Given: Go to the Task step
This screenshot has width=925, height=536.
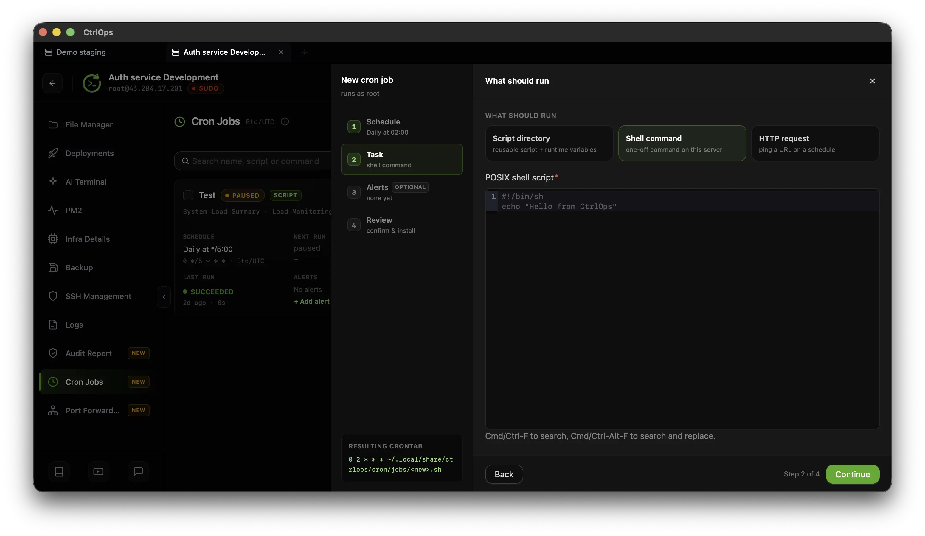Looking at the screenshot, I should point(402,159).
